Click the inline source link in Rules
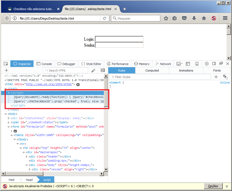 coord(225,82)
